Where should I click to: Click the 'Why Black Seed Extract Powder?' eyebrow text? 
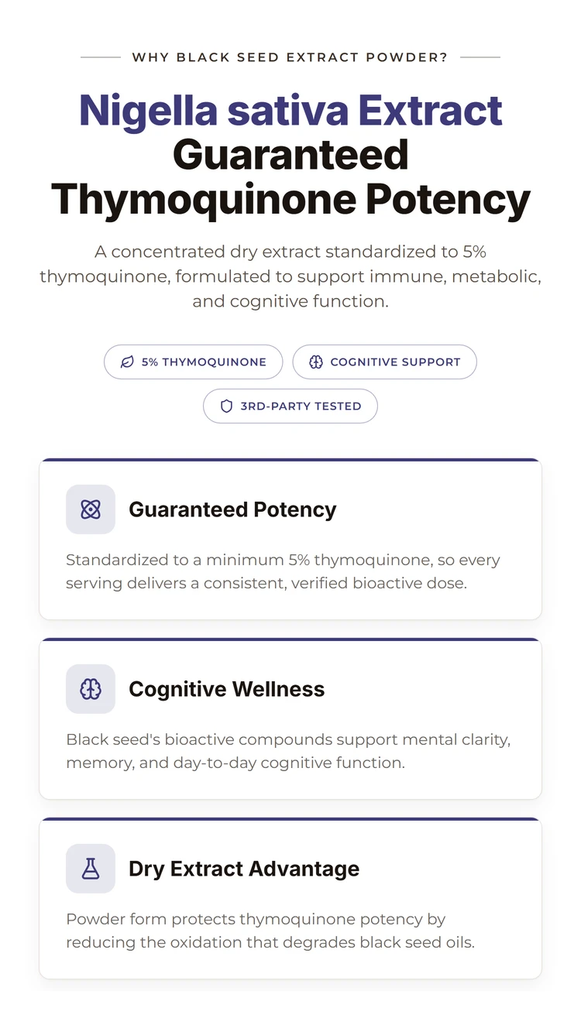click(290, 57)
